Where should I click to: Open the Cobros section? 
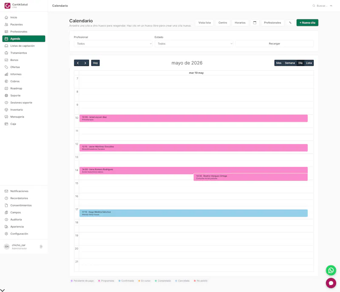pos(24,81)
